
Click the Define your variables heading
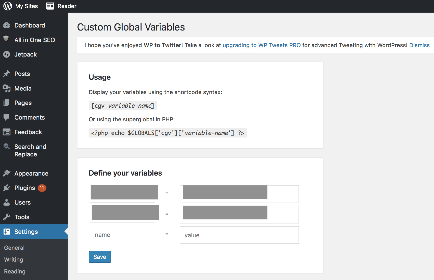point(125,173)
